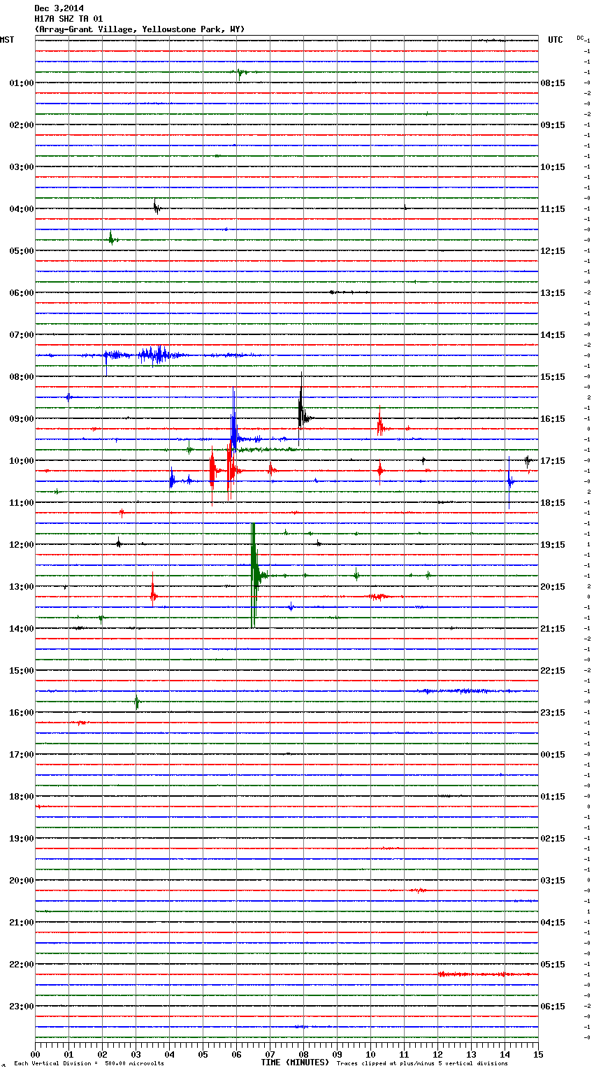Select the '05:00' MST time label

tap(22, 251)
